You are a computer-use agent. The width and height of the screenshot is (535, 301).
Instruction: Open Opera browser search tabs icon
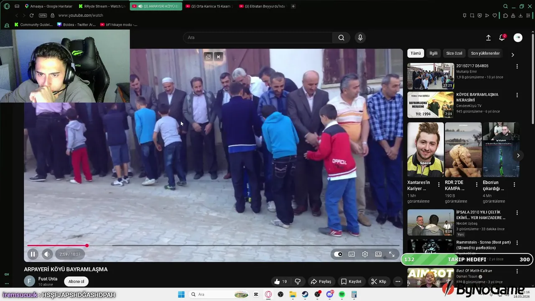[x=505, y=6]
